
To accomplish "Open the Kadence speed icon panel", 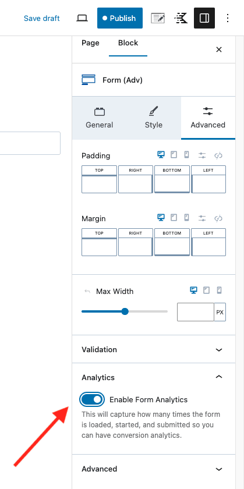I will click(x=181, y=18).
